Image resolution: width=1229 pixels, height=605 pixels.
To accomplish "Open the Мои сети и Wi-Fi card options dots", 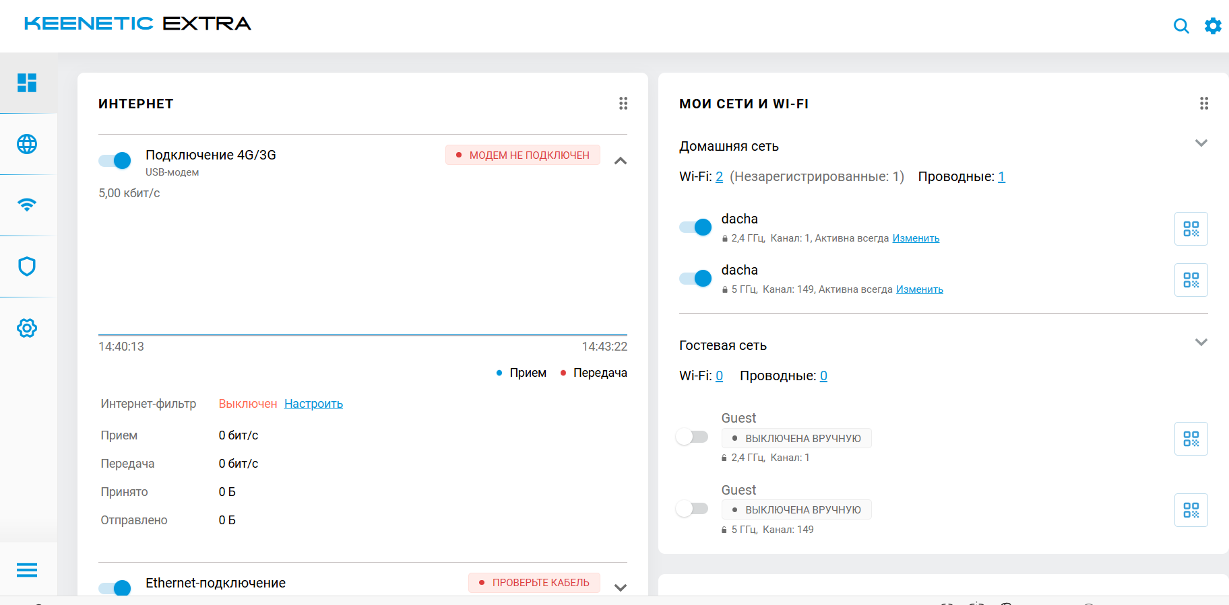I will pyautogui.click(x=1203, y=103).
